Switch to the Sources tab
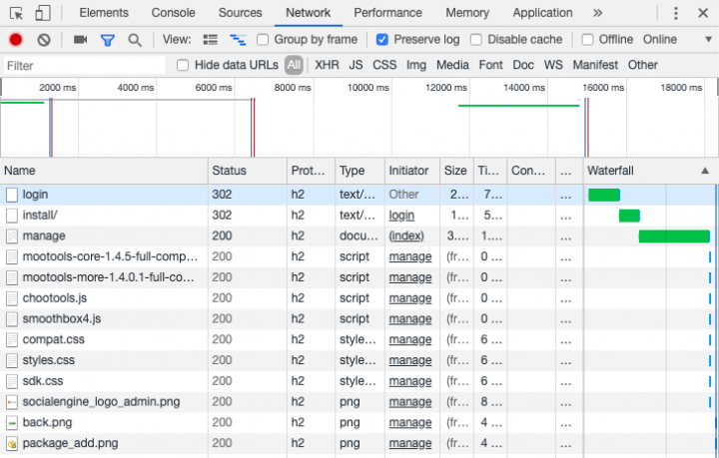The width and height of the screenshot is (719, 458). tap(240, 13)
